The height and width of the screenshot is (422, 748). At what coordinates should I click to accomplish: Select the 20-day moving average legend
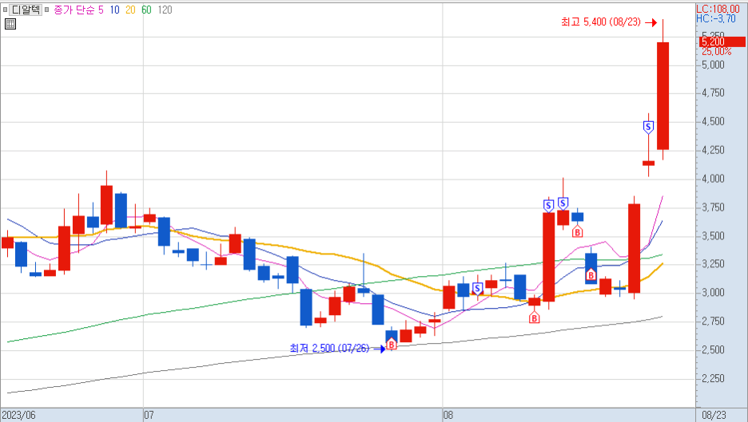pyautogui.click(x=130, y=10)
